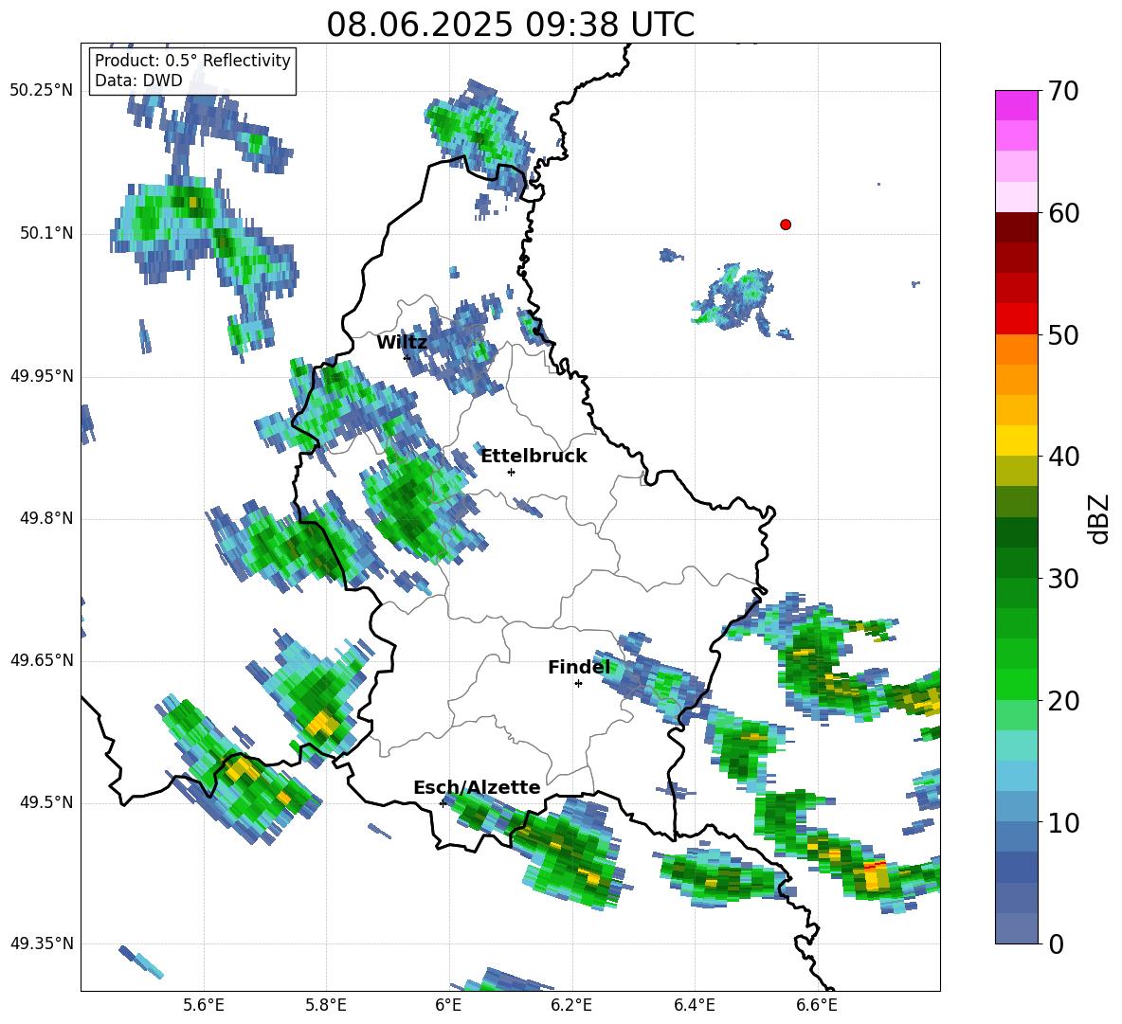This screenshot has width=1122, height=1024.
Task: Click the 49.35°N latitude label
Action: pos(42,943)
